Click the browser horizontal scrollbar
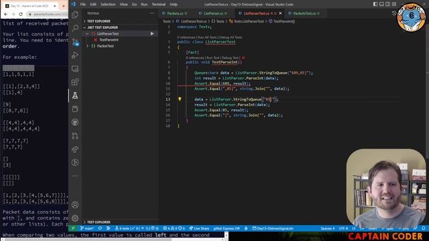The image size is (429, 241). click(x=86, y=240)
